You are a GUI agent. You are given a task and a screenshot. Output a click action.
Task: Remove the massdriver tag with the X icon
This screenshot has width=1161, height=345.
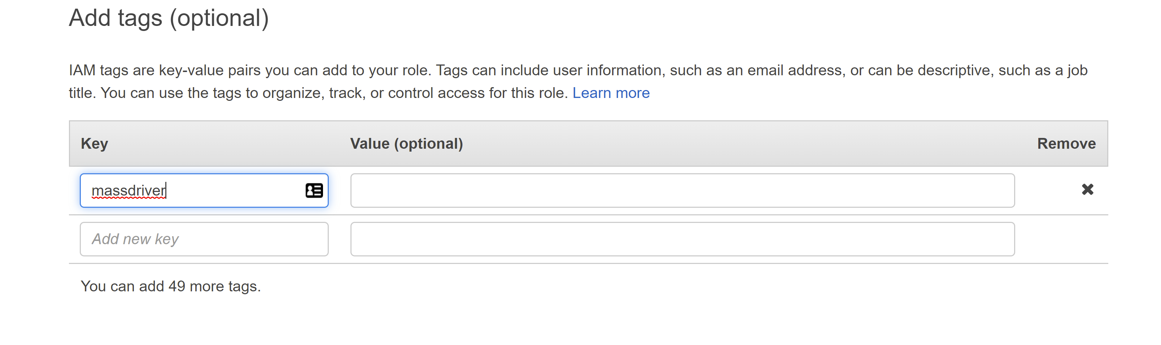click(1087, 189)
